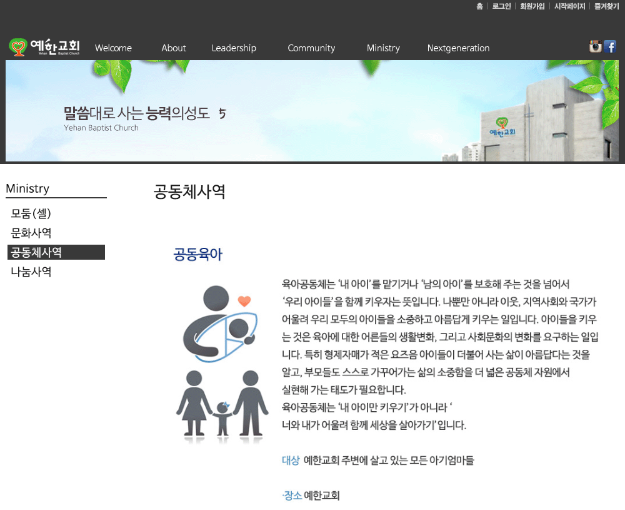Select 나눔사역 in sidebar
The image size is (625, 510).
[31, 272]
